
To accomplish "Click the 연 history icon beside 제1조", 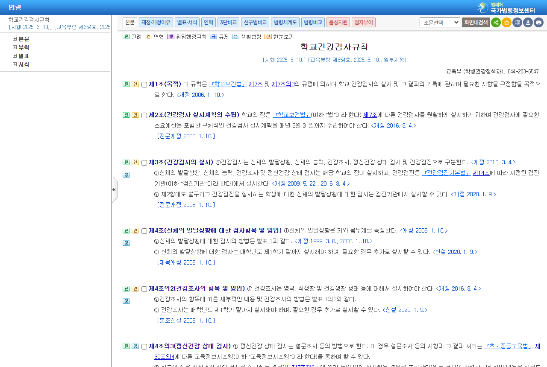I will click(135, 84).
